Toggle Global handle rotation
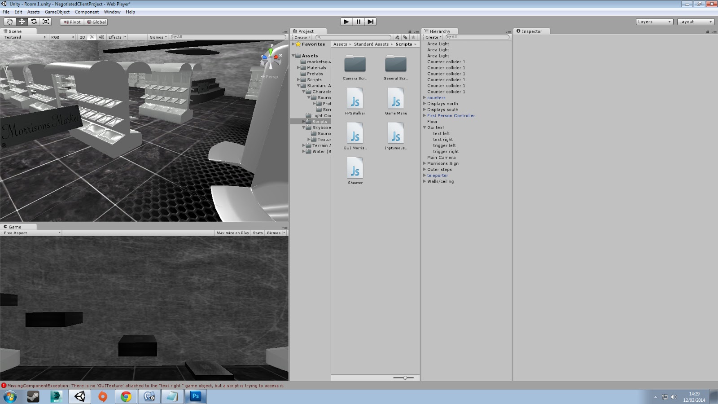This screenshot has height=404, width=718. pyautogui.click(x=96, y=22)
